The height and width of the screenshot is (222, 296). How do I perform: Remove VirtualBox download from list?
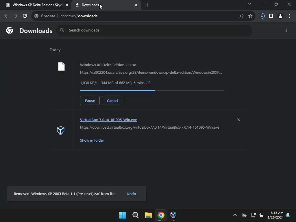tap(238, 120)
